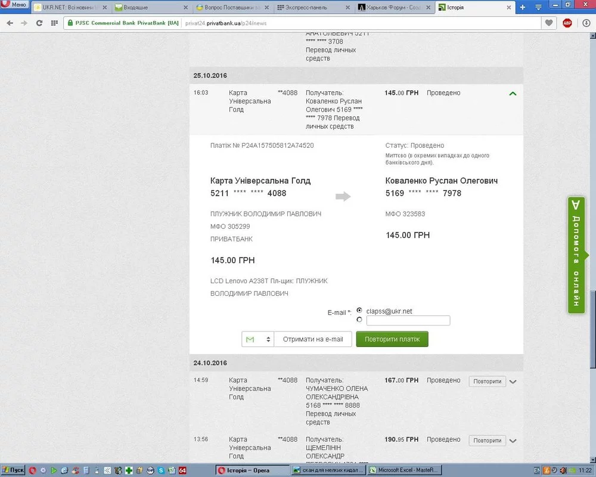Click the empty e-mail input field

[x=408, y=320]
